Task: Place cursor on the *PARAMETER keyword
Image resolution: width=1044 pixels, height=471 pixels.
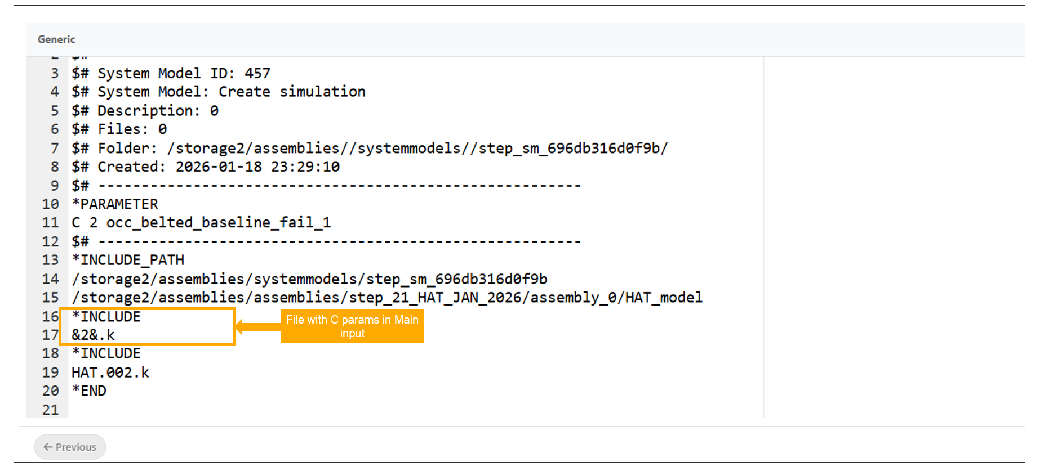Action: pyautogui.click(x=115, y=204)
